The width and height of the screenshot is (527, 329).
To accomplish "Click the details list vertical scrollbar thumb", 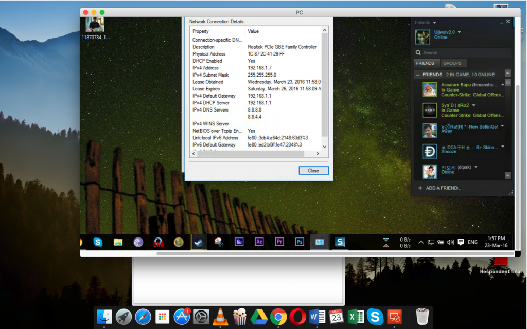I will pyautogui.click(x=324, y=85).
